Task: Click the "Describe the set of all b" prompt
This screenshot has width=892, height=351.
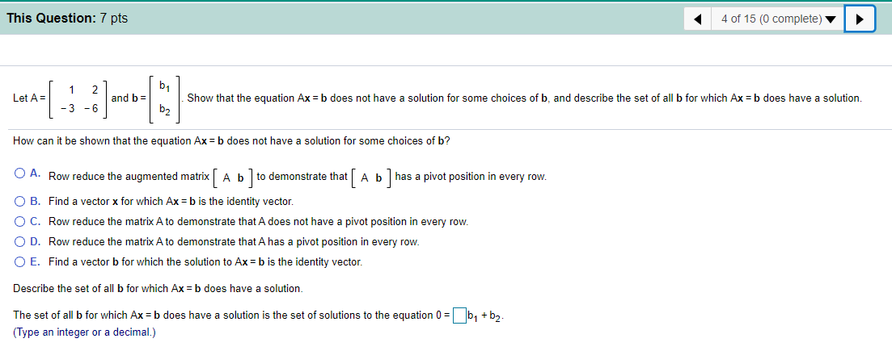Action: tap(159, 288)
